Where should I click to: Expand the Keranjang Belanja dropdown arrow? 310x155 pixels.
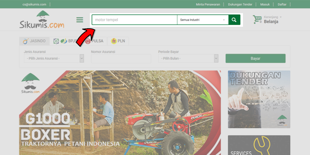pyautogui.click(x=281, y=17)
